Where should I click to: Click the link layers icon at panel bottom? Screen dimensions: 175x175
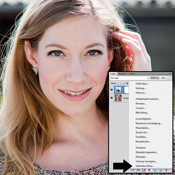[133, 170]
